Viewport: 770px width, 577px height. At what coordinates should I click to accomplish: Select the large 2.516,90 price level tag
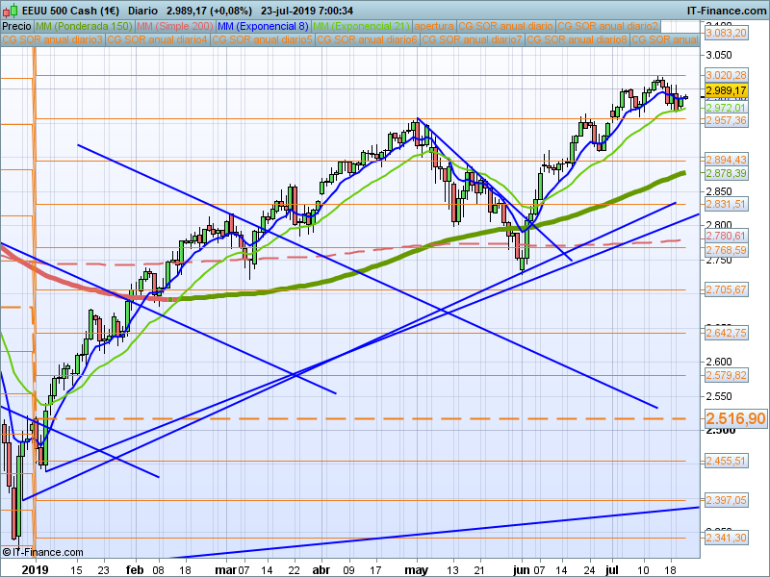click(735, 419)
